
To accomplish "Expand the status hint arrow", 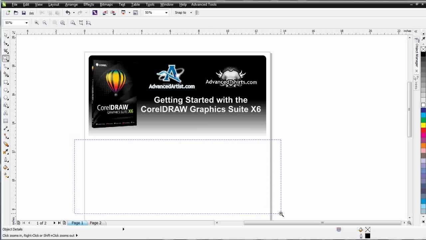I will click(77, 235).
